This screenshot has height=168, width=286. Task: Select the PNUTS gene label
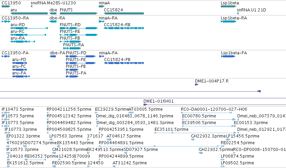tap(66, 10)
